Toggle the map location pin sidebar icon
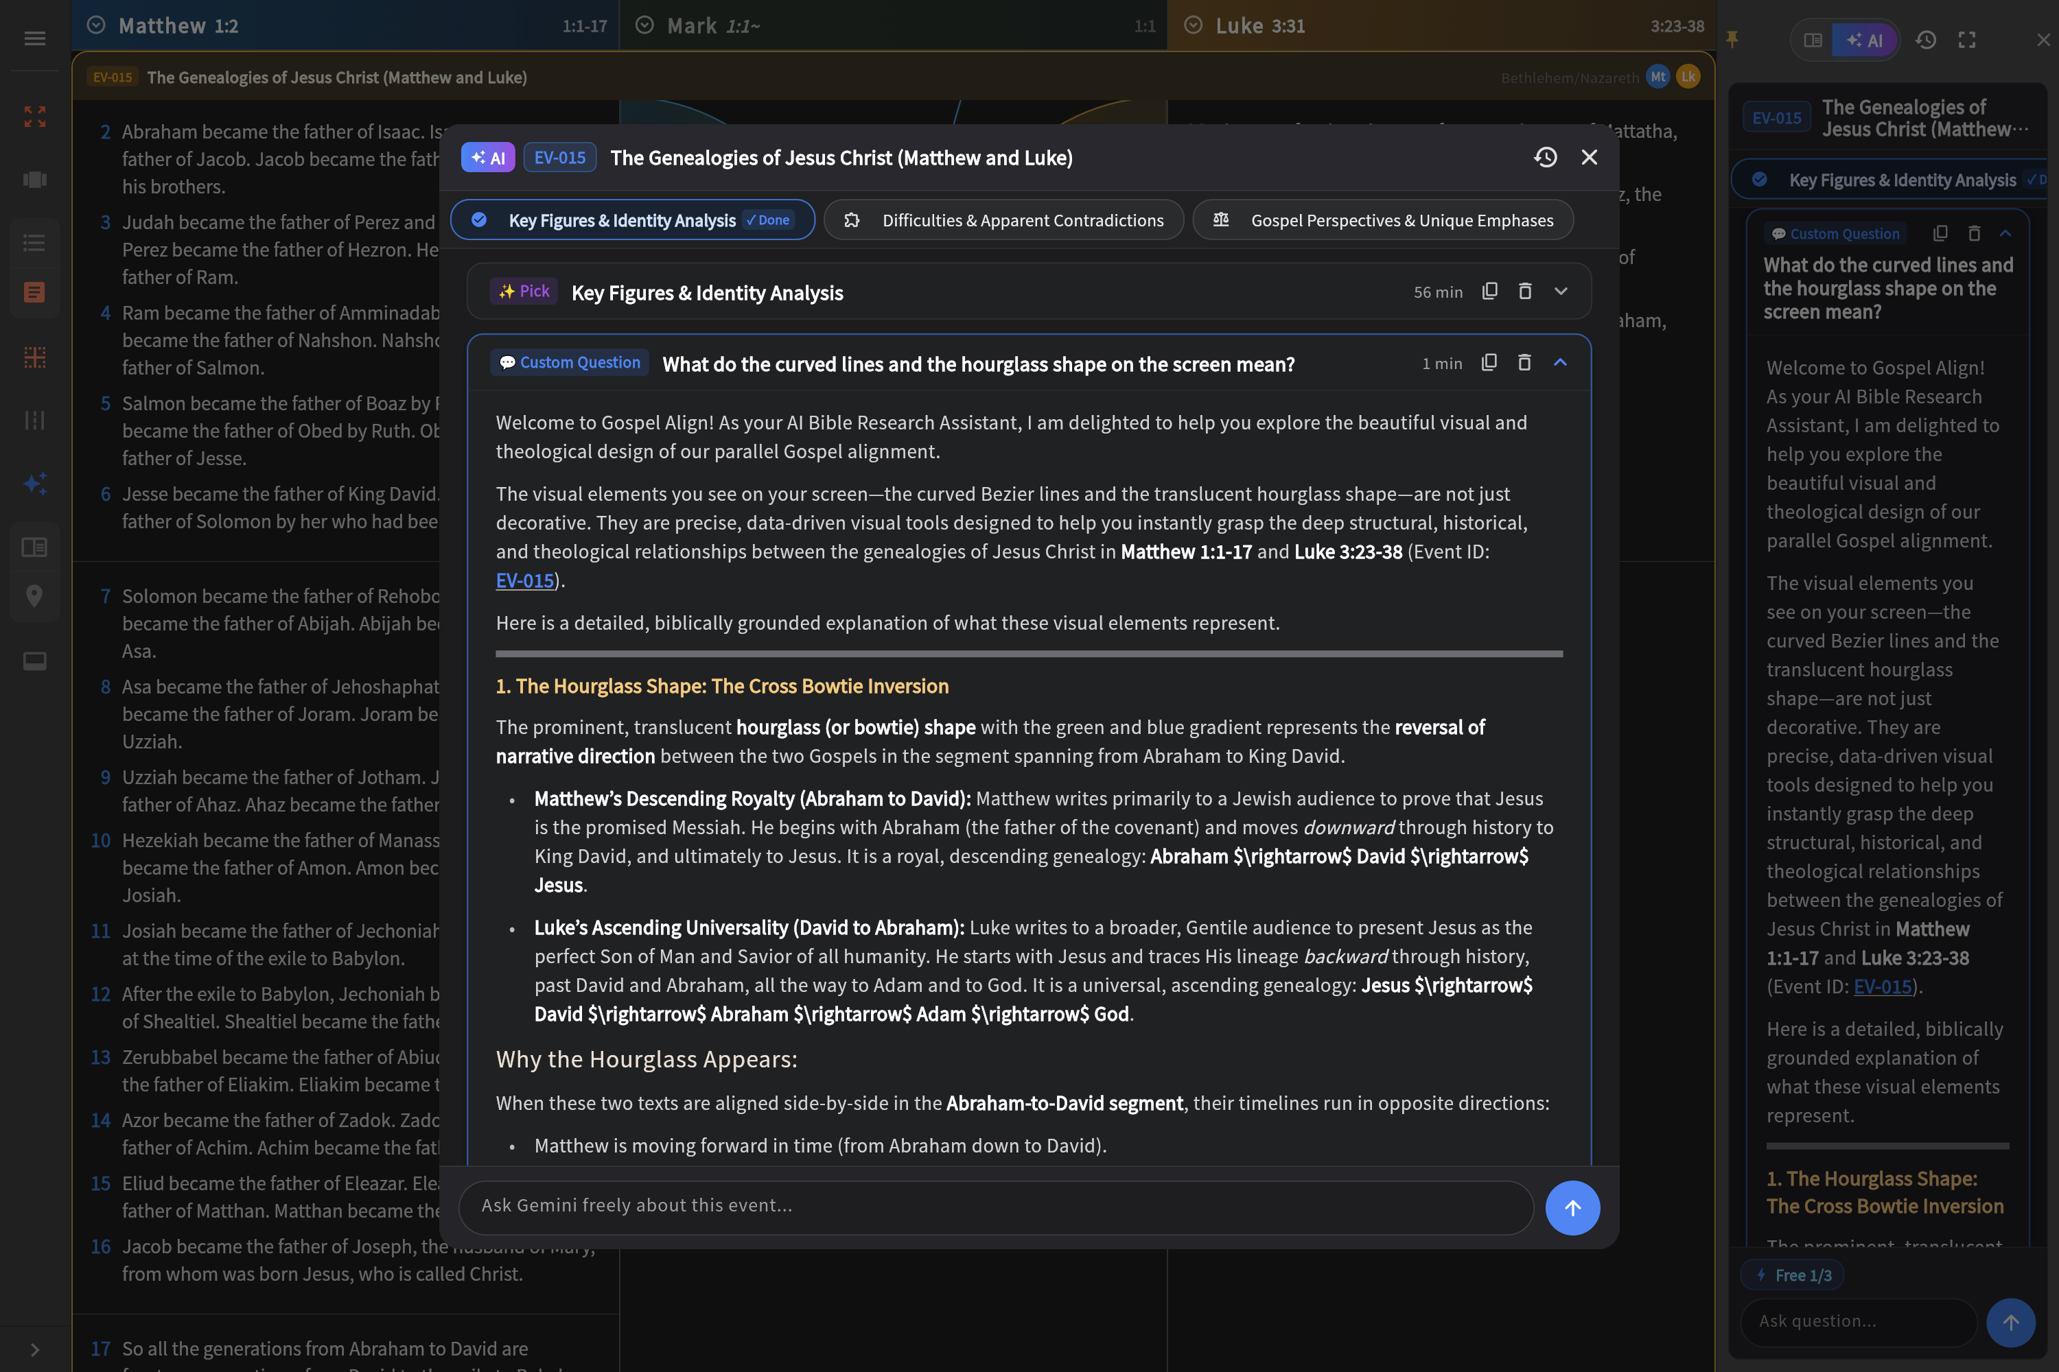 [x=35, y=596]
